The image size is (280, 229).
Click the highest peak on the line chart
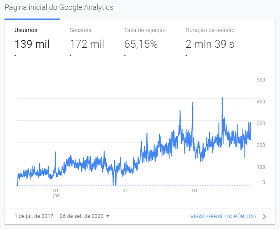coord(222,98)
